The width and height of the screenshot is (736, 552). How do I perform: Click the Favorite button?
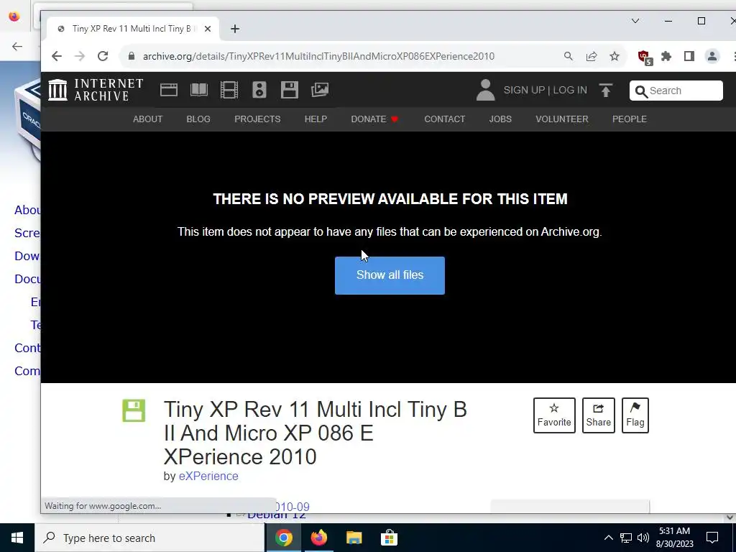coord(554,415)
